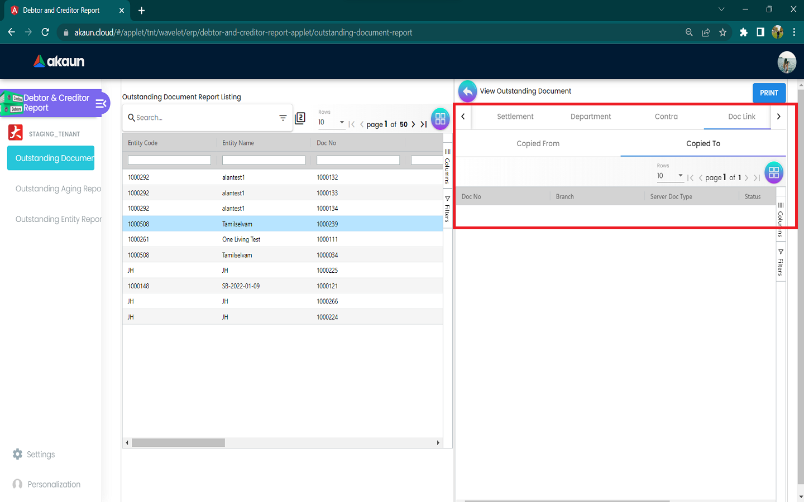Toggle the Columns side panel in listing
804x502 pixels.
click(447, 166)
